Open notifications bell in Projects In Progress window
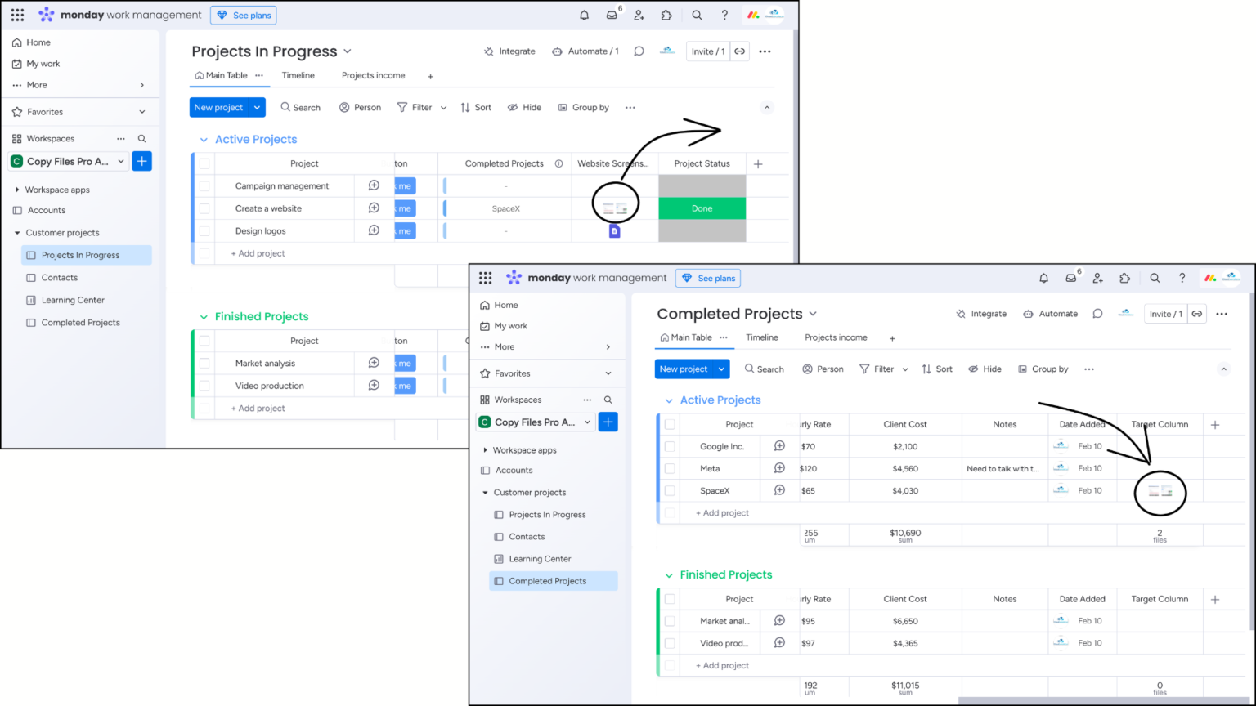This screenshot has height=706, width=1256. click(x=584, y=15)
